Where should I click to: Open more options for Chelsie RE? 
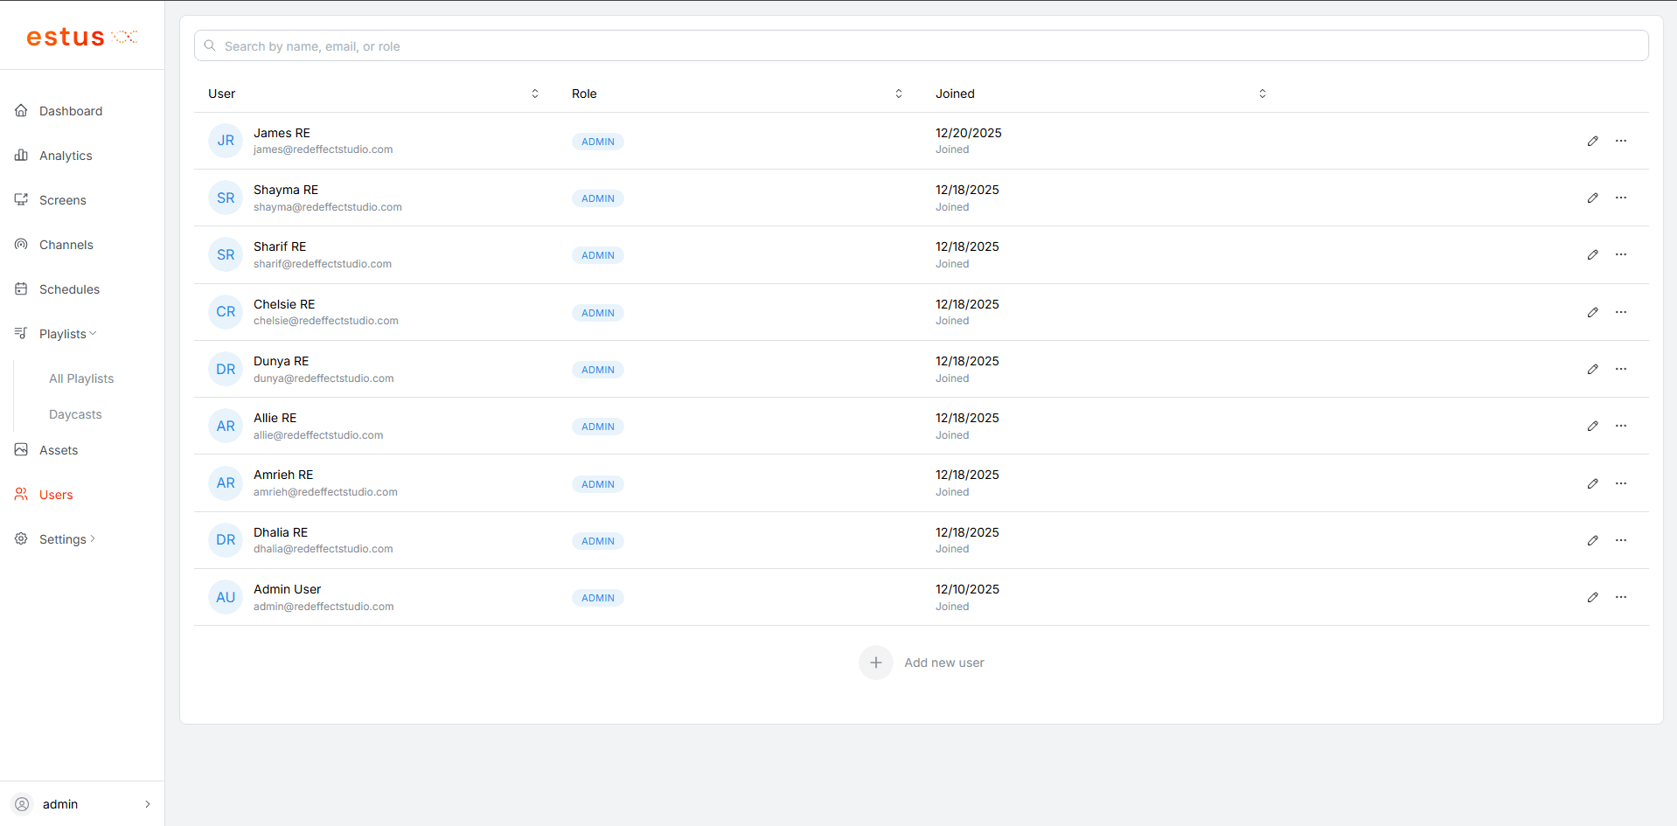pos(1621,312)
